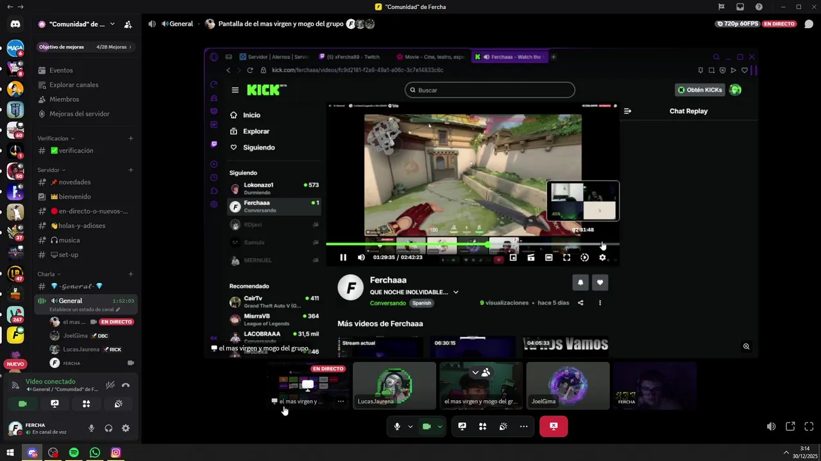
Task: Toggle camera in voice connected panel
Action: 22,404
